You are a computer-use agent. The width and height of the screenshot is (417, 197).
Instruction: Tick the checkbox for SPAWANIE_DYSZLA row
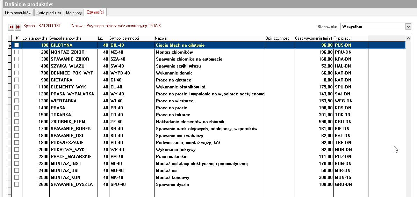[16, 184]
